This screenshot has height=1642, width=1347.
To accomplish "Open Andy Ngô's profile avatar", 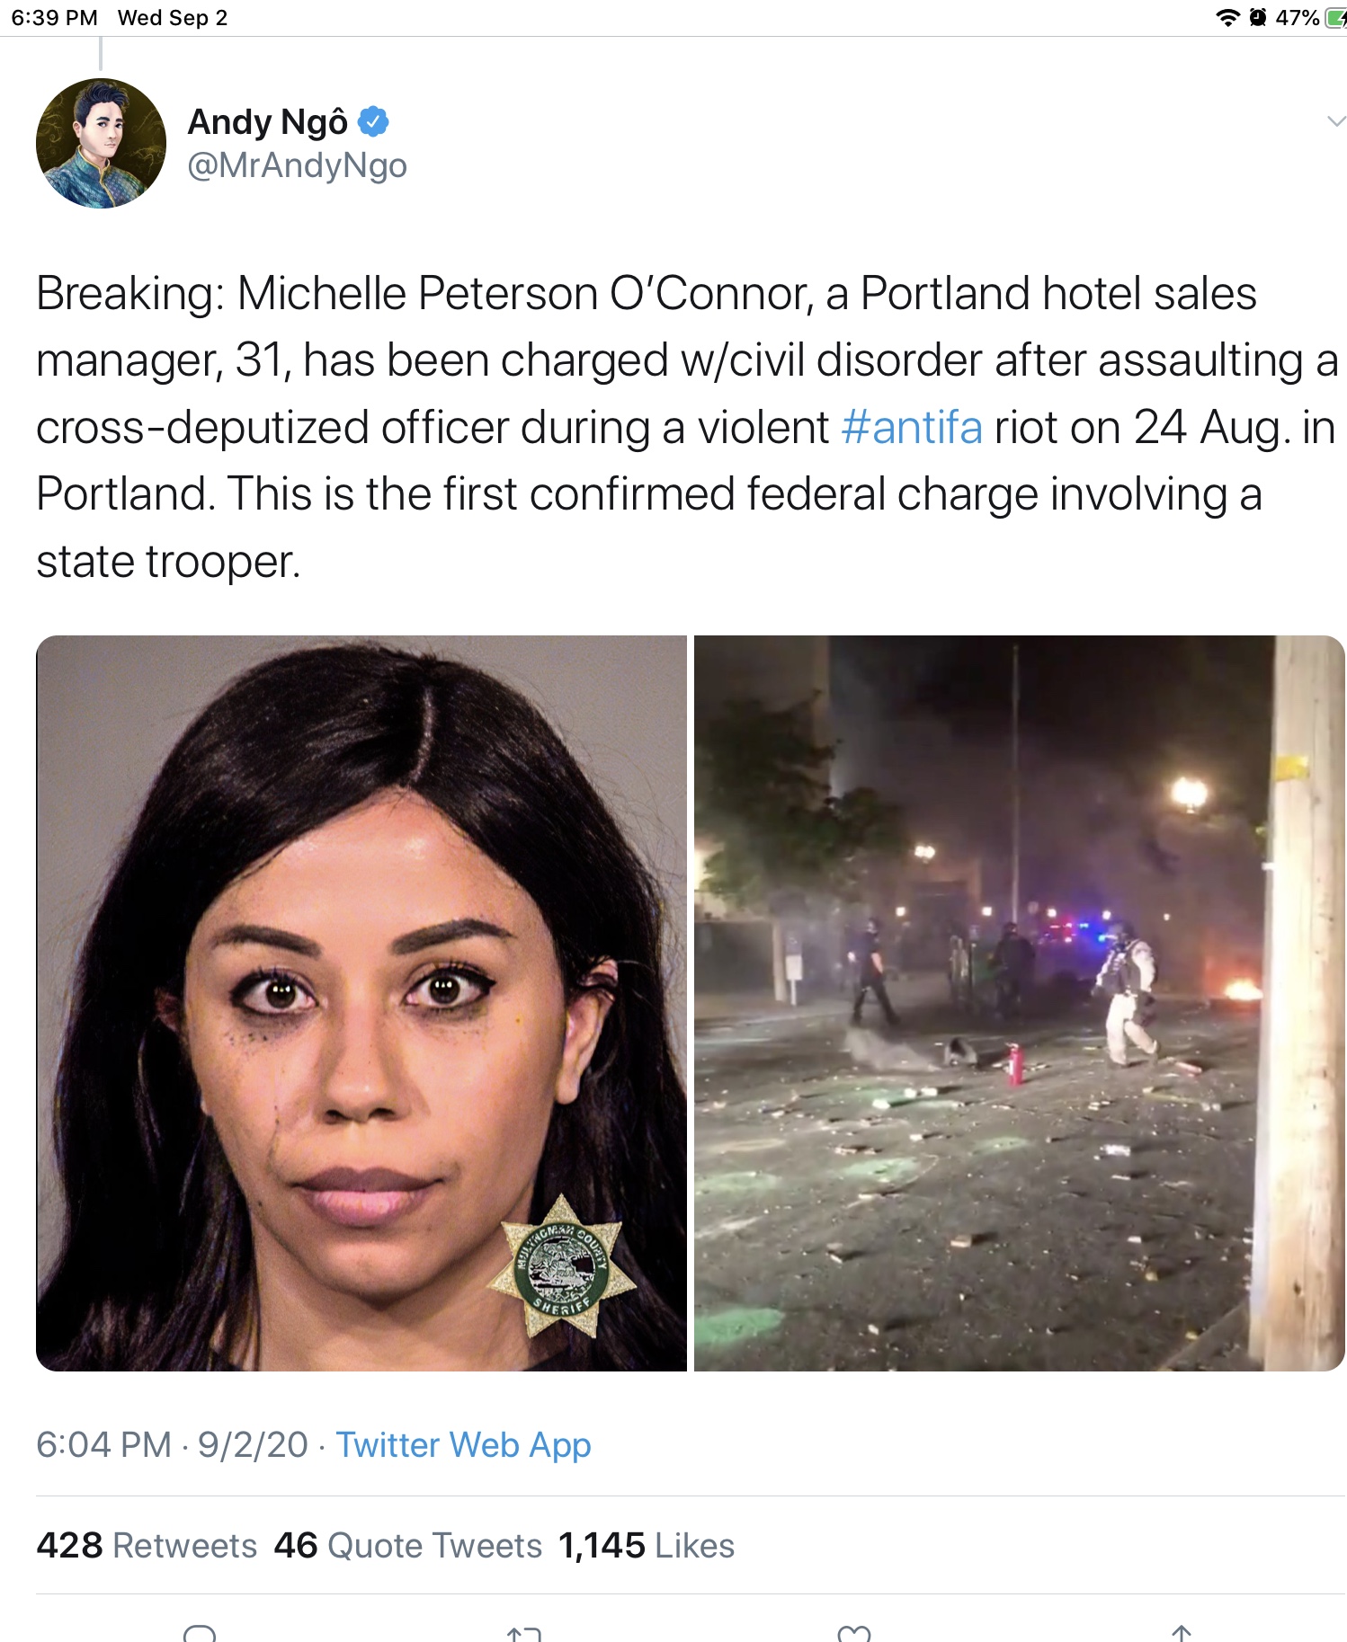I will (101, 144).
